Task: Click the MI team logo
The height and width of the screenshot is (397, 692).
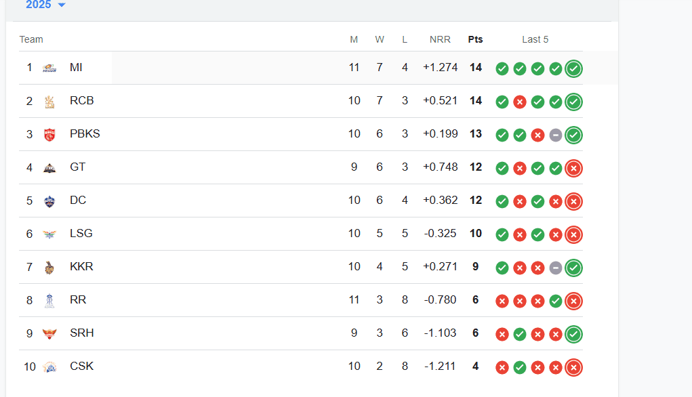Action: coord(49,68)
